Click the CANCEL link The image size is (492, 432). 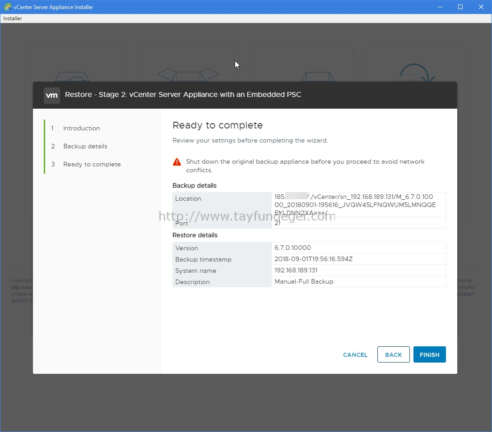click(x=355, y=355)
